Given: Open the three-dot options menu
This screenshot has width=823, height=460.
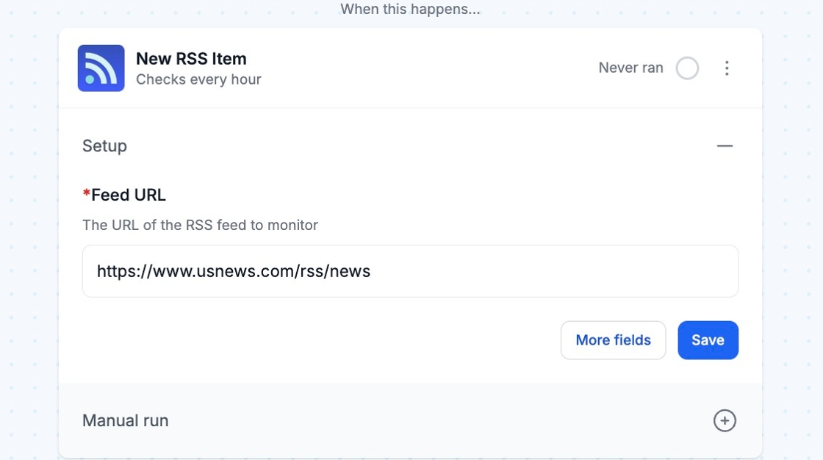Looking at the screenshot, I should 726,68.
